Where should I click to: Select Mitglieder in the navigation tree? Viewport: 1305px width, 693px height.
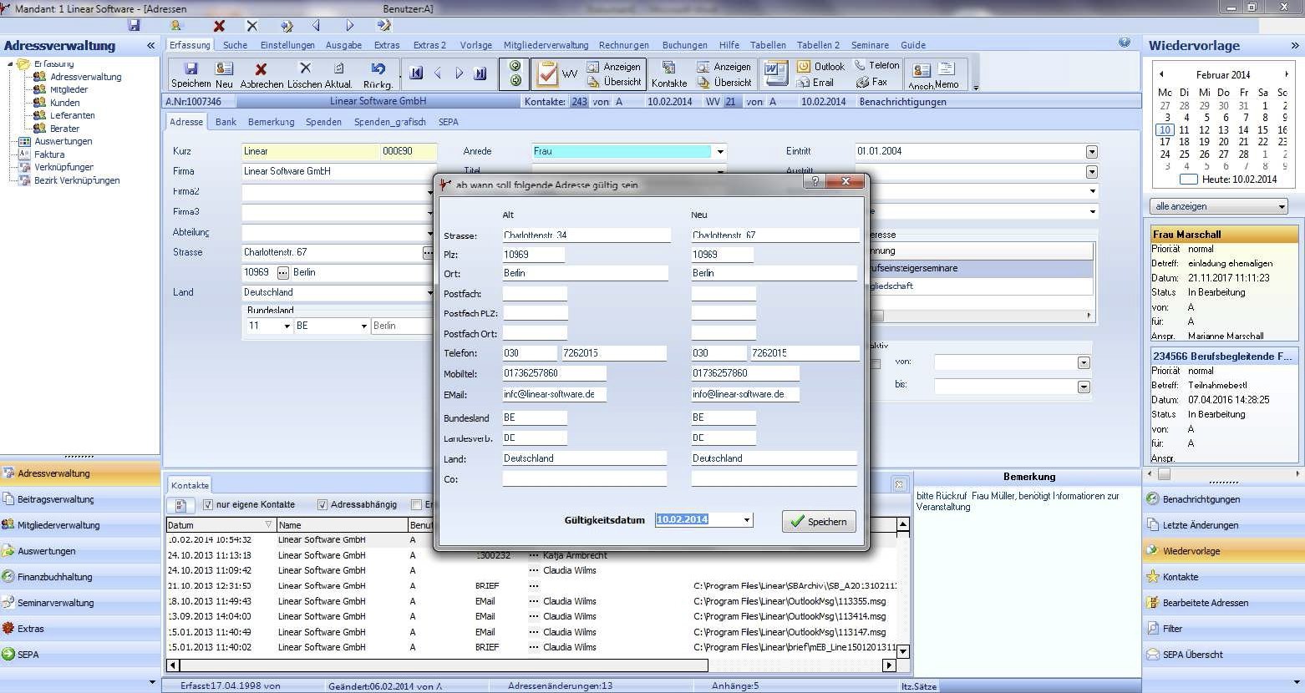click(x=69, y=89)
